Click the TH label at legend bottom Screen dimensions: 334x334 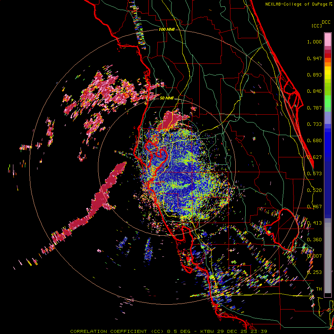pyautogui.click(x=319, y=289)
